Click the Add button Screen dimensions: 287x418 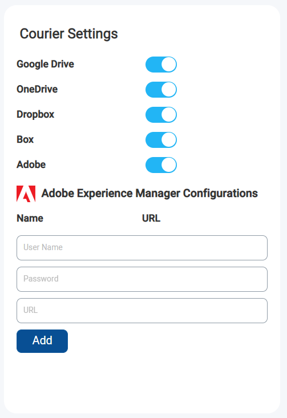tap(42, 341)
